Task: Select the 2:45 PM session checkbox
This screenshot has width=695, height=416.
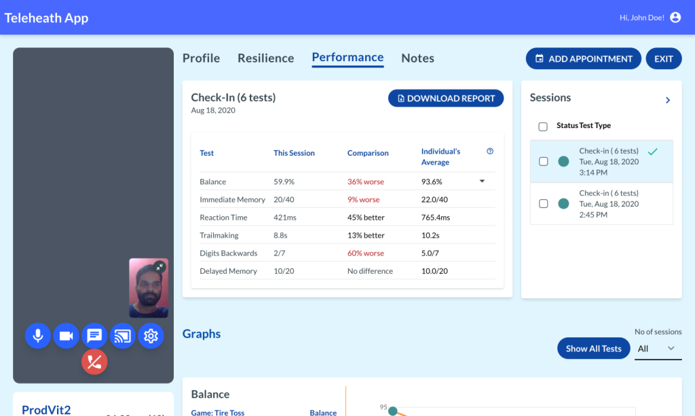Action: pos(543,203)
